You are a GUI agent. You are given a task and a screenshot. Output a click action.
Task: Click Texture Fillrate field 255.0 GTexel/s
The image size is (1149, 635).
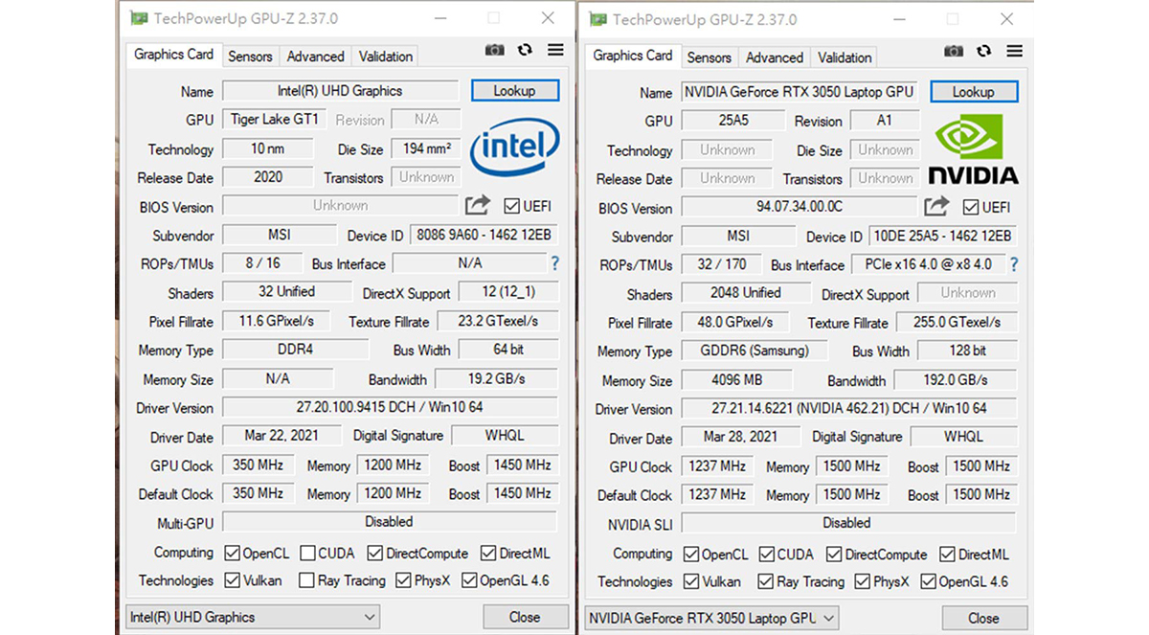pyautogui.click(x=957, y=322)
